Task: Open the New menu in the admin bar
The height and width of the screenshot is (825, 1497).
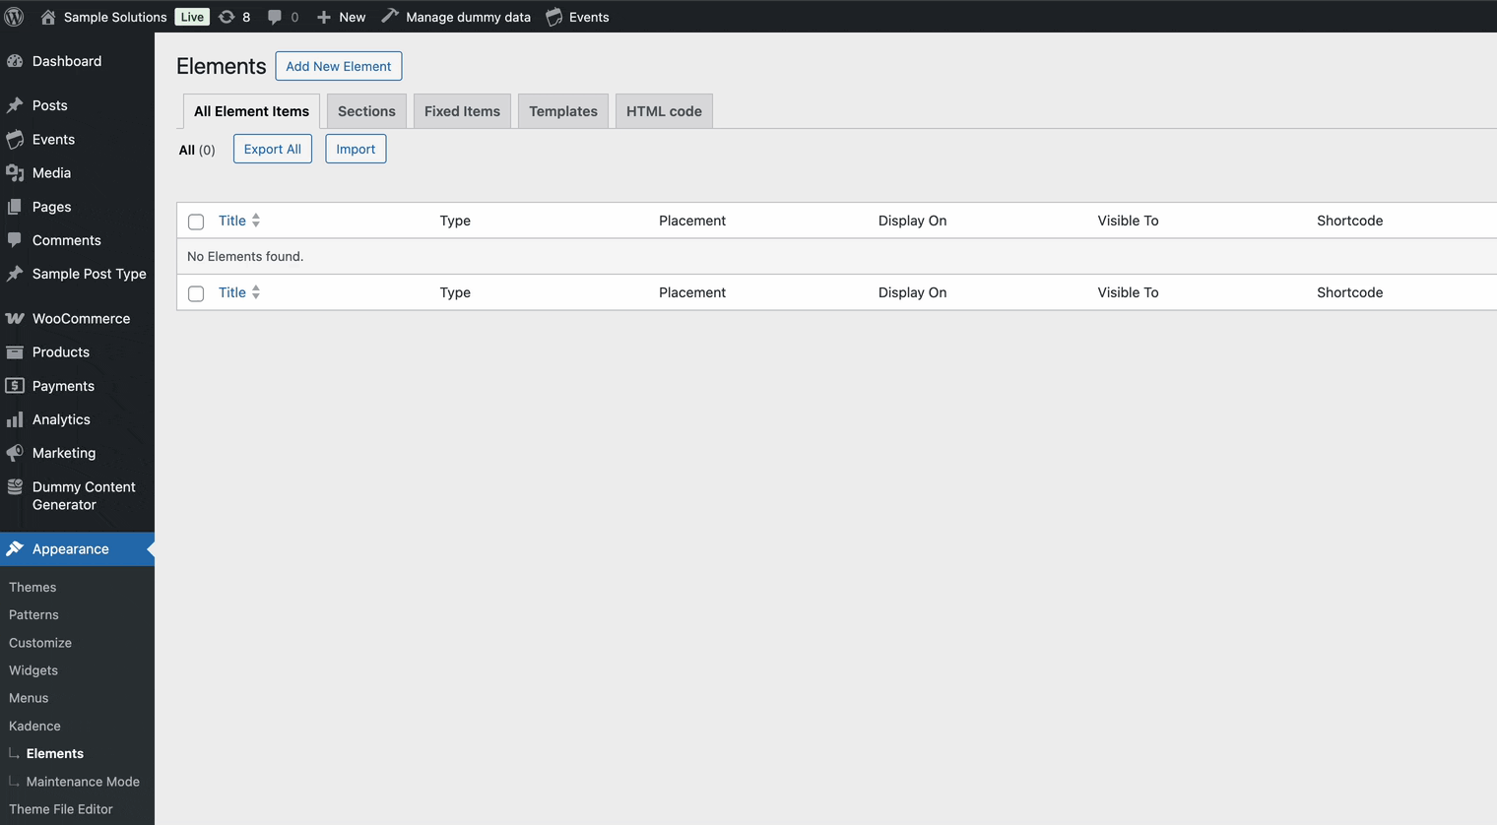Action: [x=341, y=16]
